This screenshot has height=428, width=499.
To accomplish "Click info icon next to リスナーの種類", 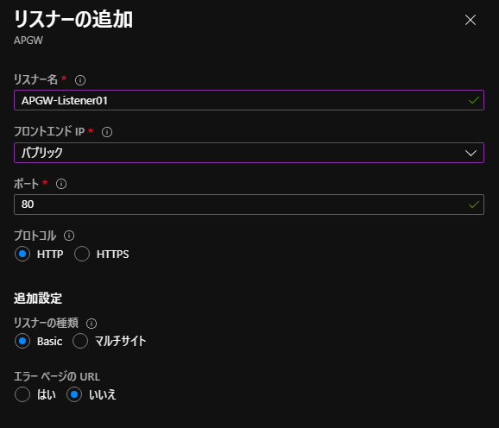I will point(92,324).
